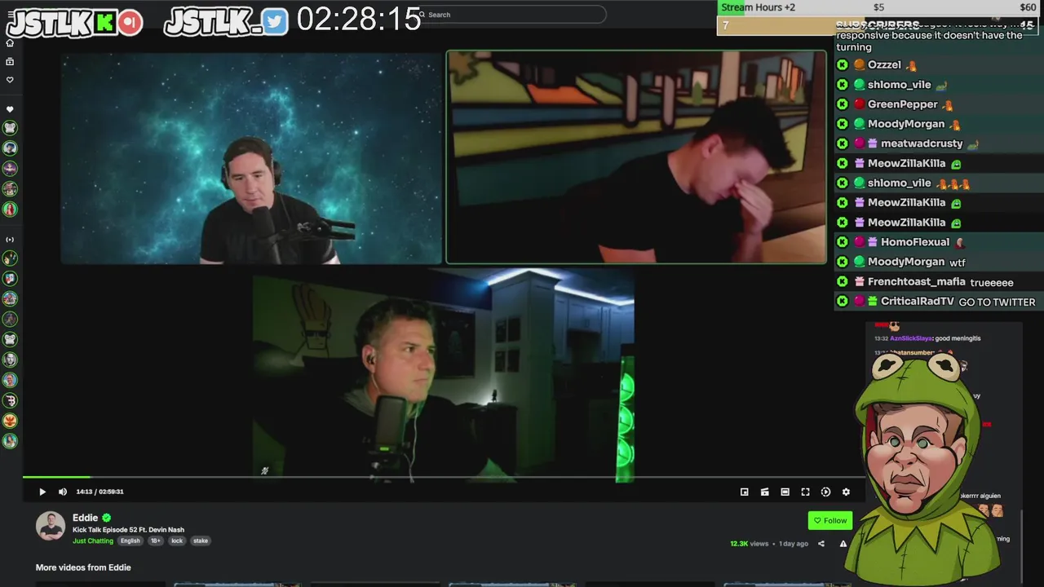The image size is (1044, 587).
Task: Click the recommended channels broadcast icon
Action: pyautogui.click(x=10, y=240)
